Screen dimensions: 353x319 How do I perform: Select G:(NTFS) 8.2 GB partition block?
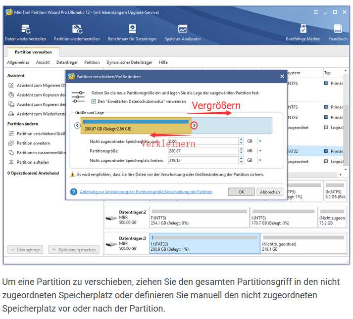(x=335, y=191)
